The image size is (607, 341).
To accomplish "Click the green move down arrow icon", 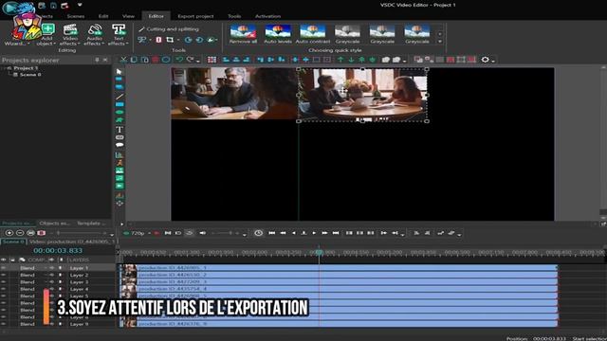I will (351, 60).
